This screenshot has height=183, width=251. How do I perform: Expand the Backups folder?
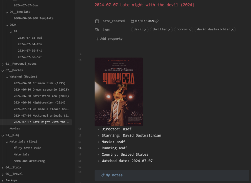click(3, 181)
